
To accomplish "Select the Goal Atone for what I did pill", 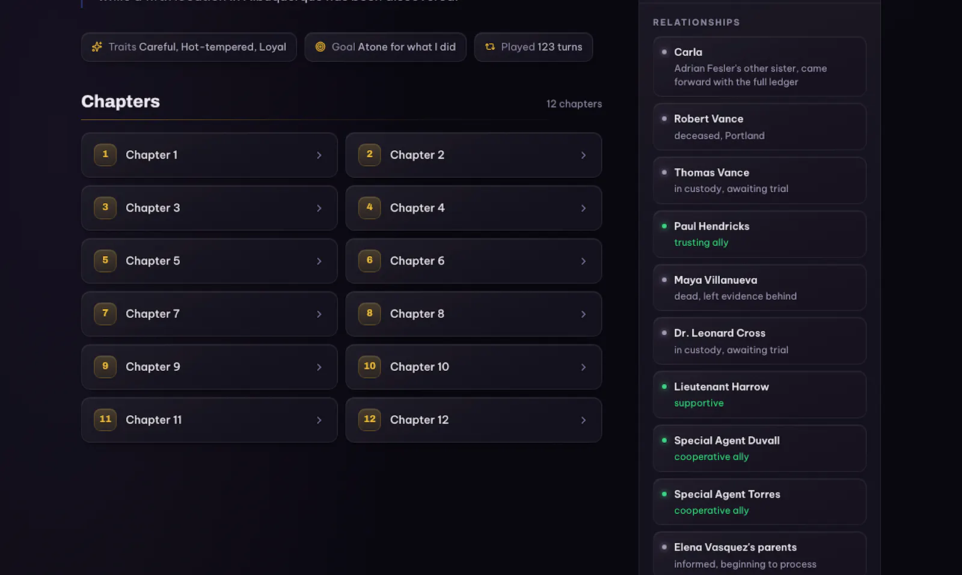I will click(x=385, y=47).
